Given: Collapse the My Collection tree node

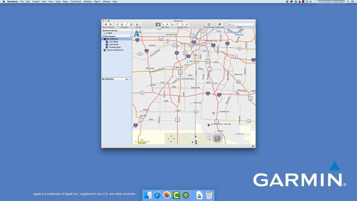Looking at the screenshot, I should tap(103, 39).
